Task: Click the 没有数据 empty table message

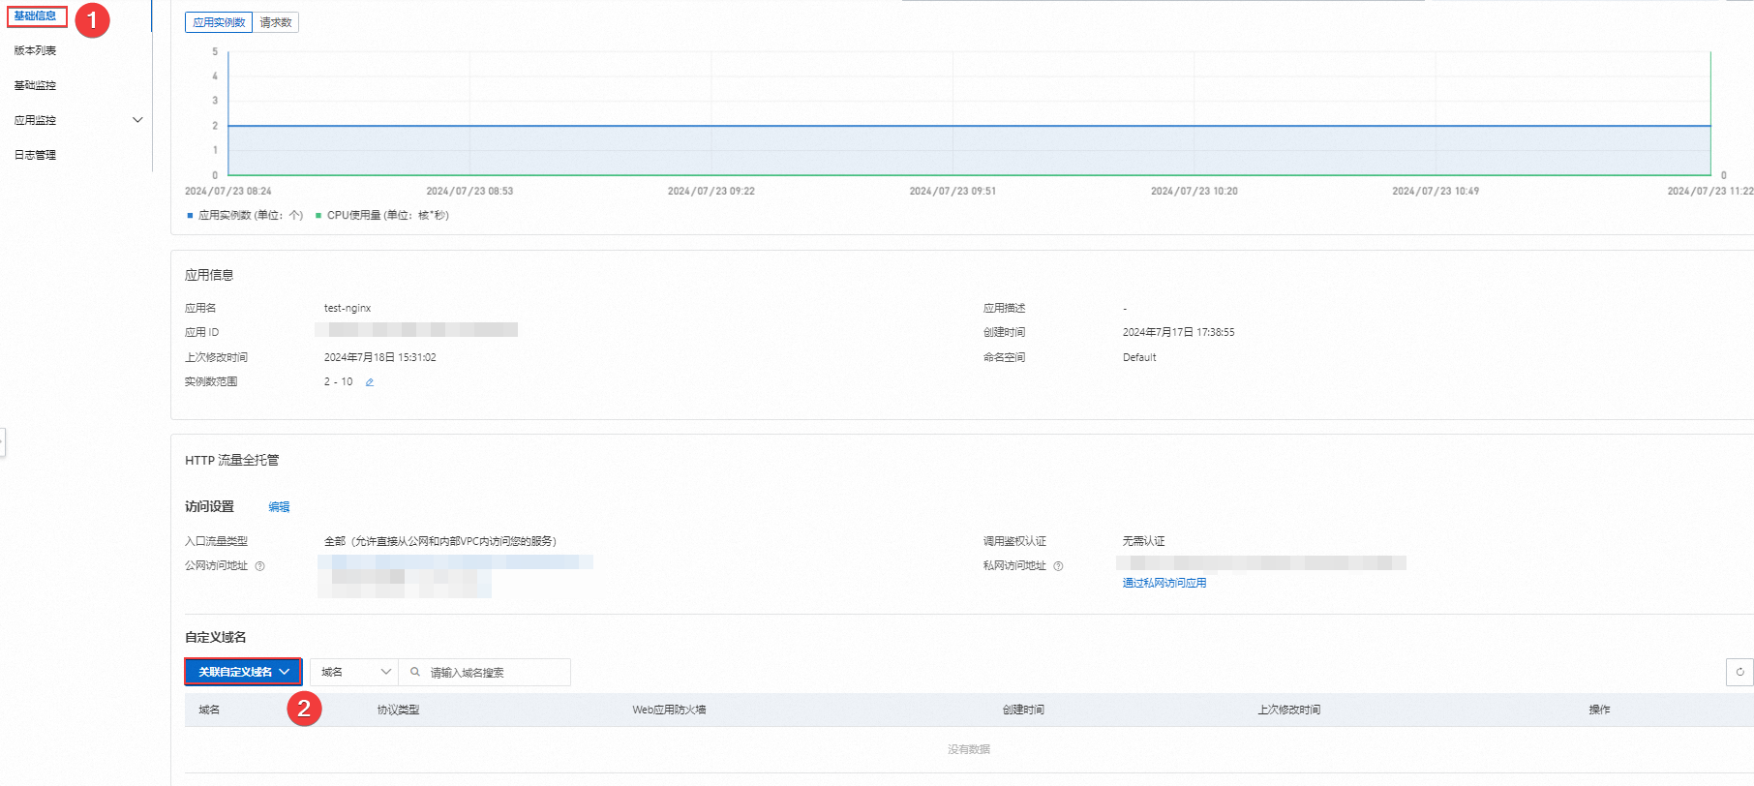Action: click(969, 749)
